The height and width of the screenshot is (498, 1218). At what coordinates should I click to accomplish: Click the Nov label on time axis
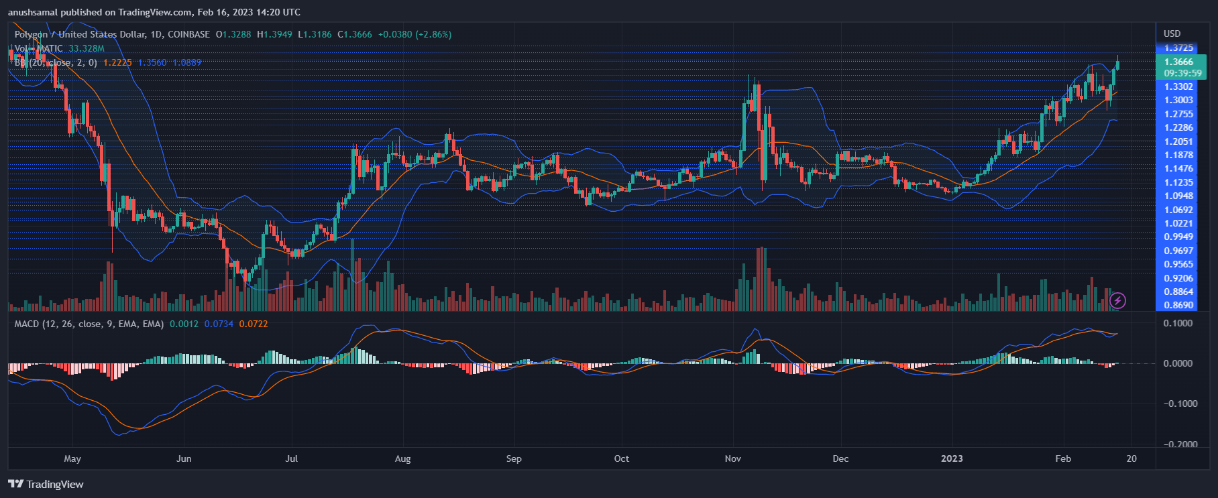pos(733,458)
